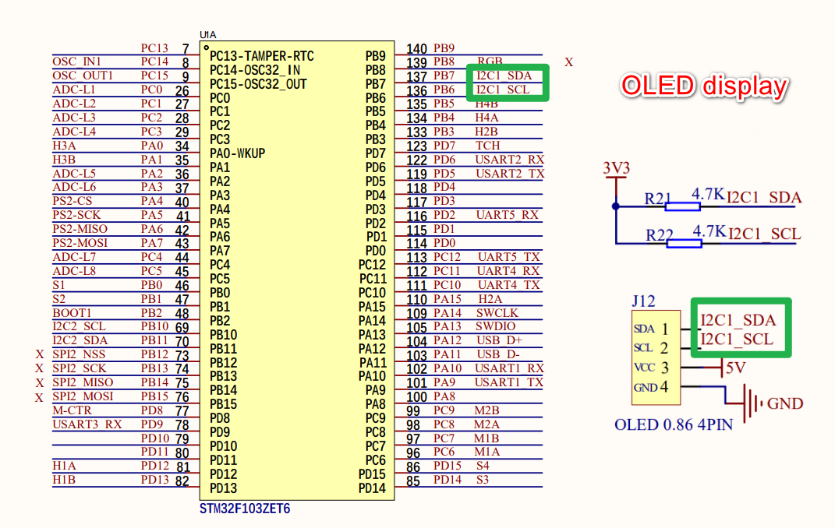
Task: Click the S3 net label at PD14
Action: click(483, 480)
